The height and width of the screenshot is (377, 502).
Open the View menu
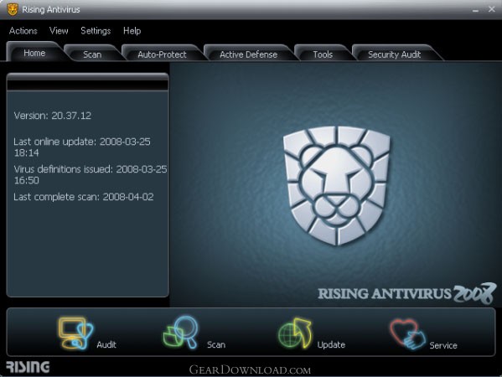pos(59,31)
